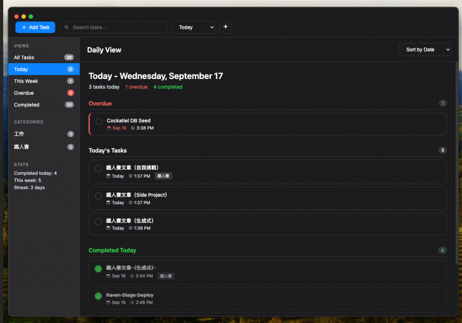462x323 pixels.
Task: Click the Today's Tasks section heading
Action: [107, 151]
